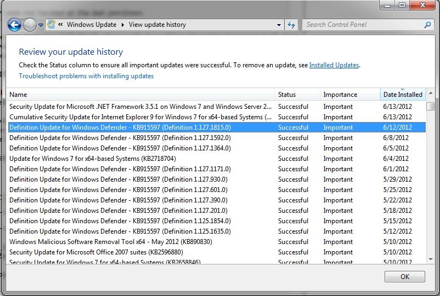Click Important in the 5/18/2012 row

(338, 211)
